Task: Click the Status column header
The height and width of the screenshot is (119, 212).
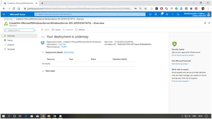Action: tap(93, 59)
